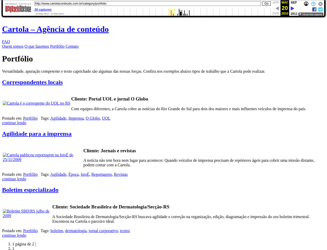Go to next capture arrow
Image resolution: width=327 pixels, height=250 pixels.
point(293,8)
